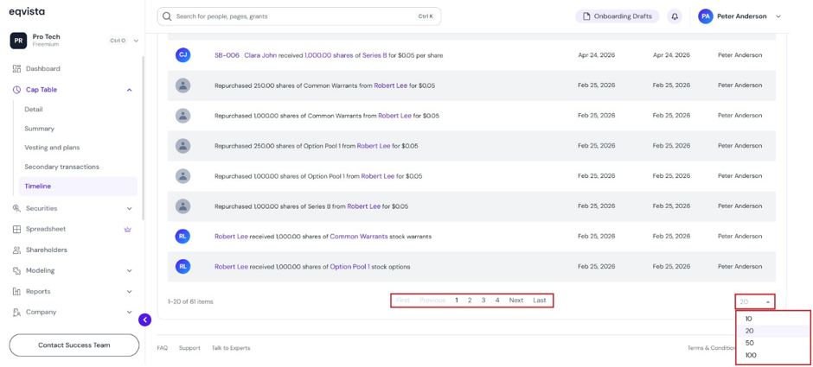Click avatar on 250.00 Common Warrants repurchase row
Viewport: 813px width, 367px height.
coord(182,85)
